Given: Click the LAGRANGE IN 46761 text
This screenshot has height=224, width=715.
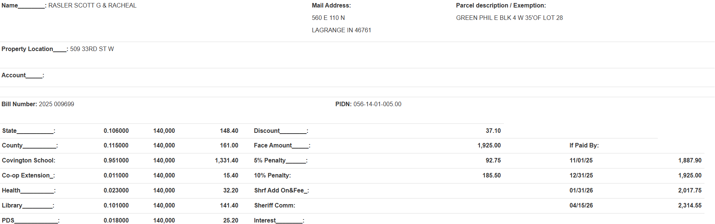Looking at the screenshot, I should [x=341, y=30].
